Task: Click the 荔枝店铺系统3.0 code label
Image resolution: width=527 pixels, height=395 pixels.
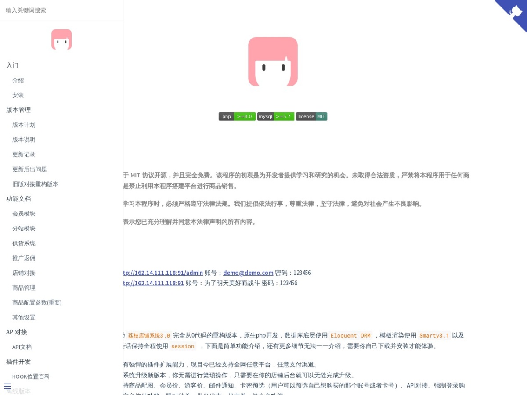Action: (x=148, y=335)
